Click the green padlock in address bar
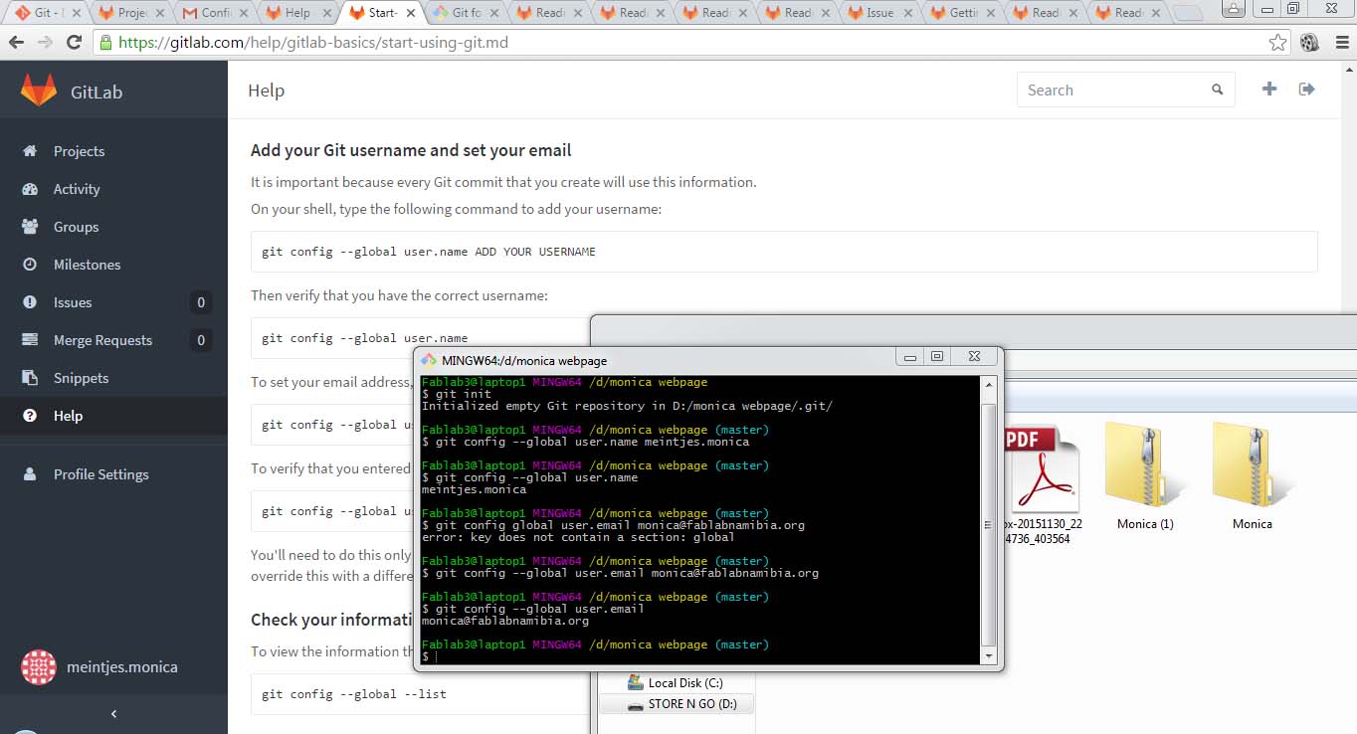 click(x=105, y=43)
